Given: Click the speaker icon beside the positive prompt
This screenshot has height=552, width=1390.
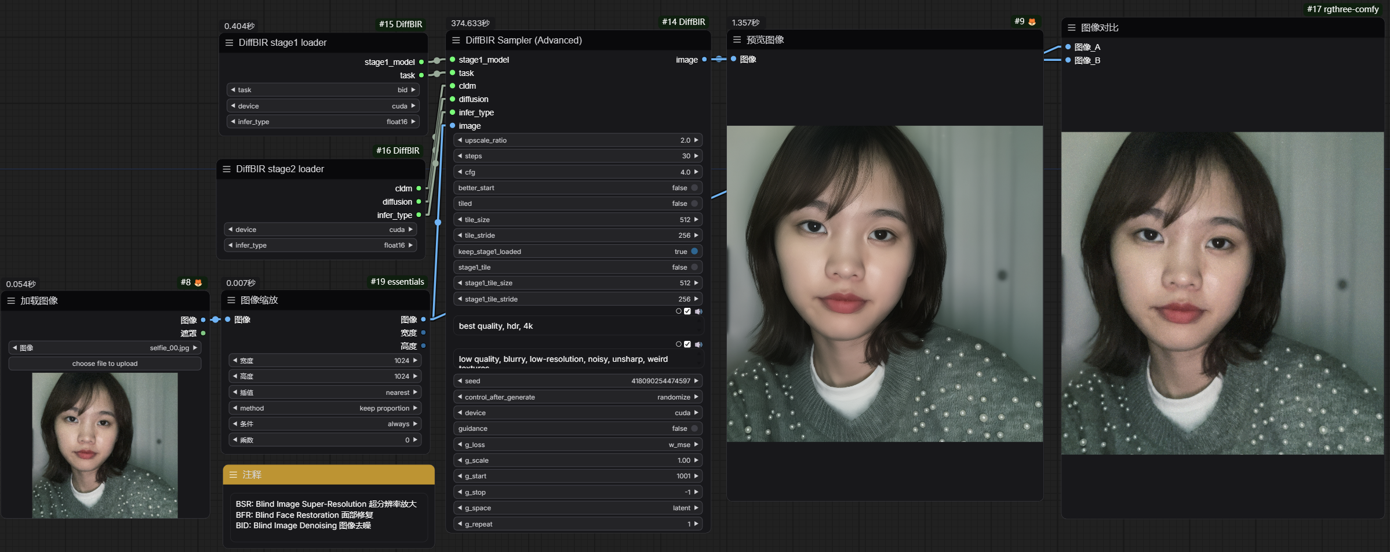Looking at the screenshot, I should pyautogui.click(x=698, y=311).
